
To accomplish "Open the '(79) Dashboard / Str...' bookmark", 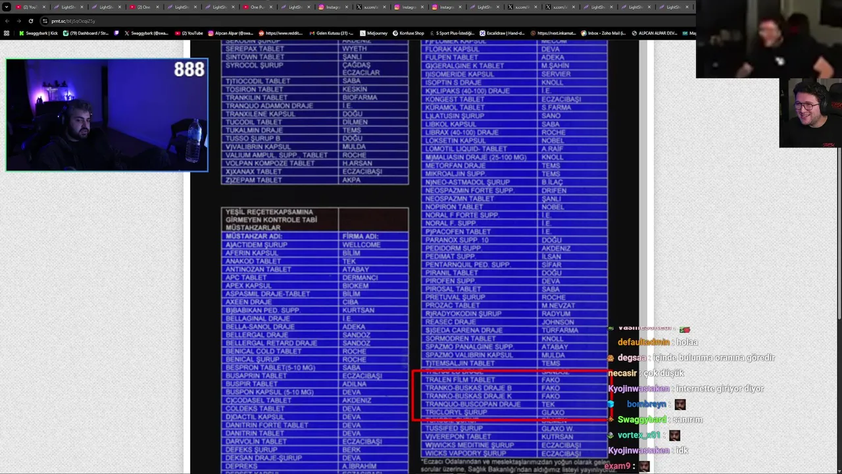I will [x=86, y=33].
